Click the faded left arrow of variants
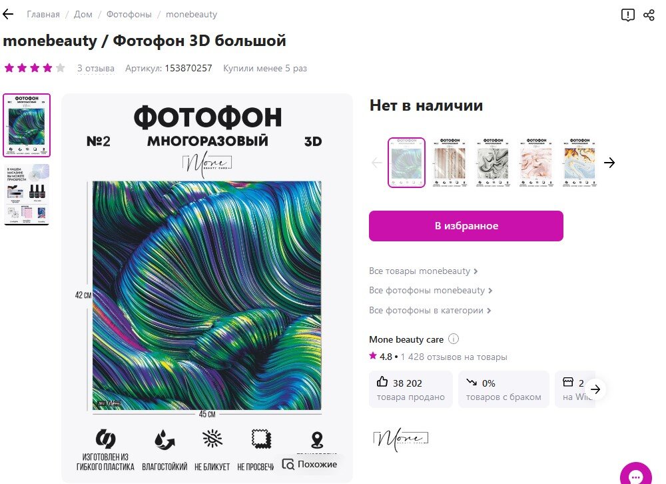This screenshot has height=484, width=666. coord(377,163)
